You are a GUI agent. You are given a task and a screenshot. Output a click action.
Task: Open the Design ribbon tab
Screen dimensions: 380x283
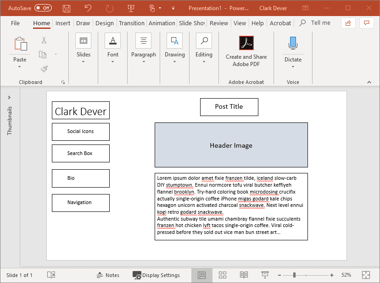click(105, 23)
